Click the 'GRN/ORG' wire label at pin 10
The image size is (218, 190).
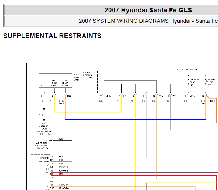[63, 188]
